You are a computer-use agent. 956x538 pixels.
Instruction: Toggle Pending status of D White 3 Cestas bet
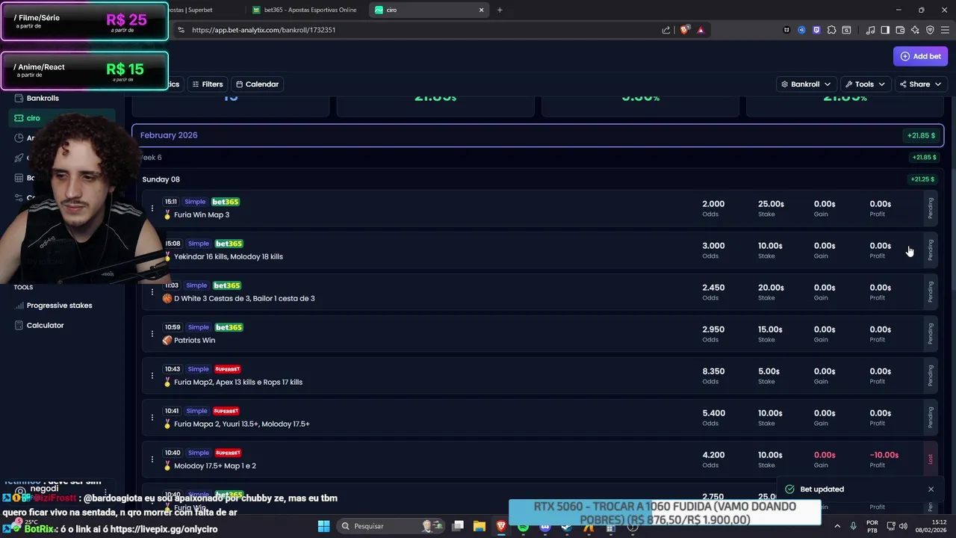931,292
